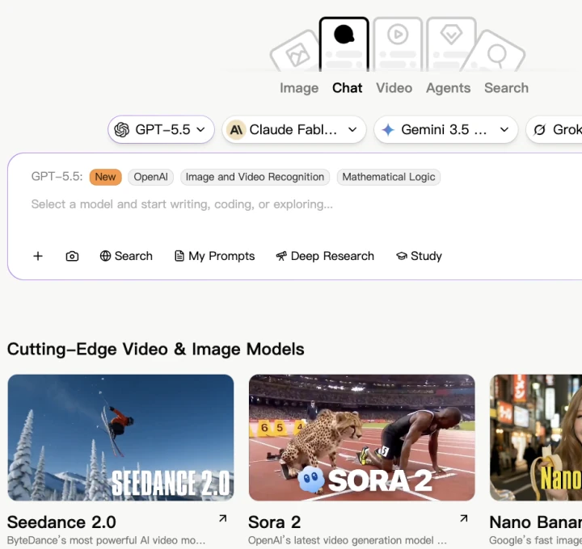Click the arrow icon next to Seedance 2.0
Viewport: 582px width, 549px height.
coord(223,518)
